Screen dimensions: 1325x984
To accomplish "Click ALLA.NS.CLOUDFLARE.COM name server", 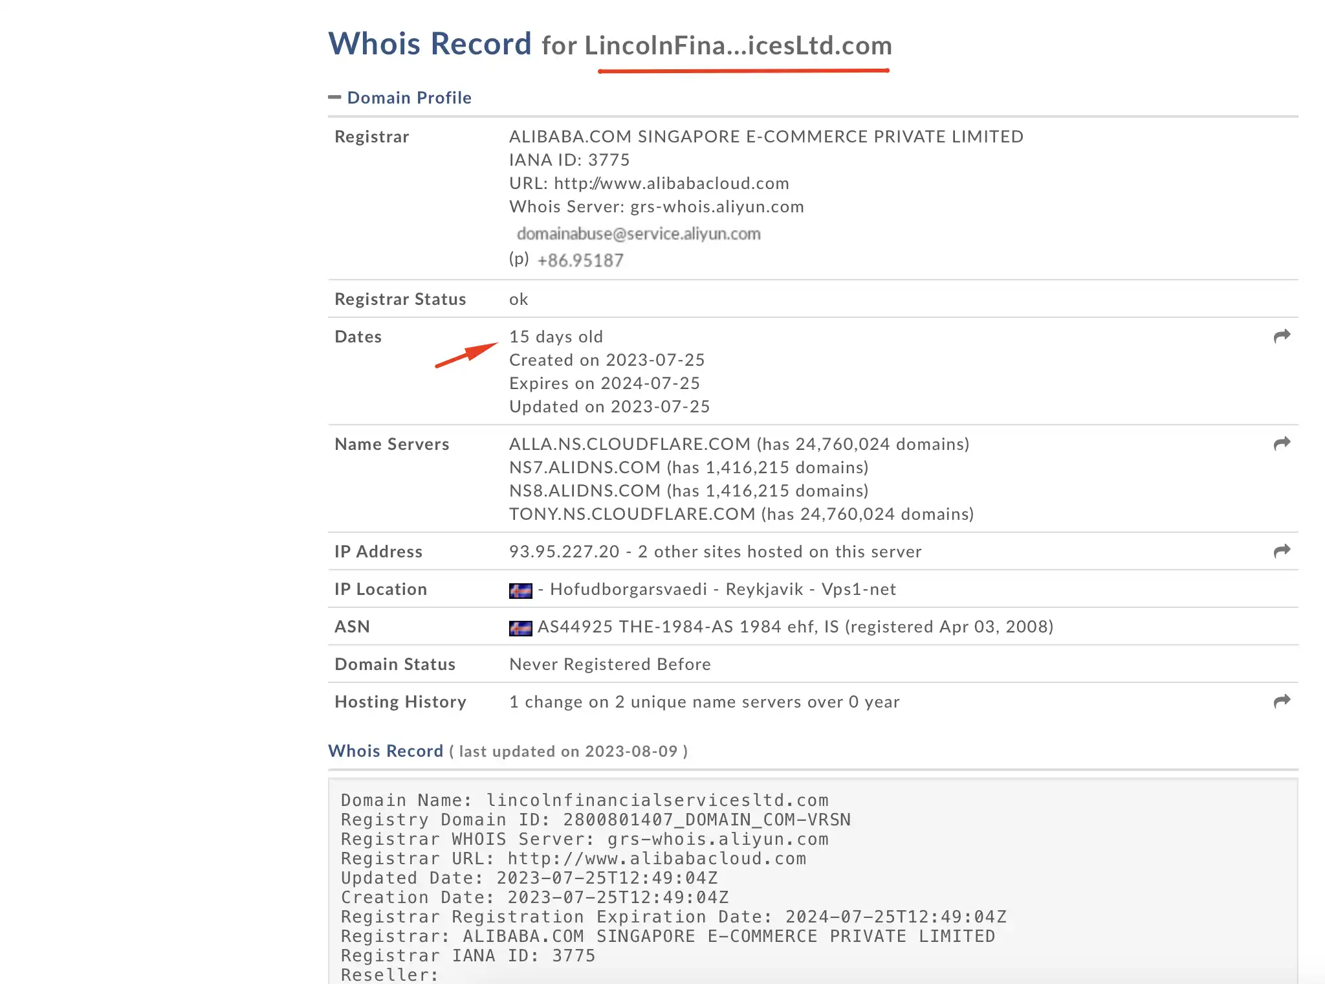I will click(x=739, y=444).
